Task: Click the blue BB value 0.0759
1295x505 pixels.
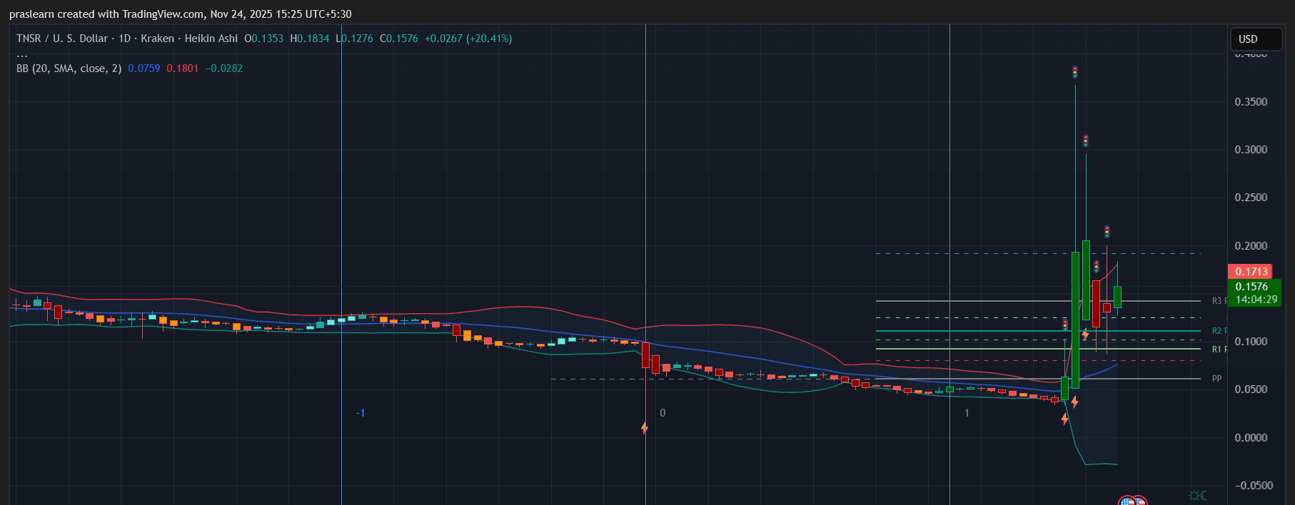Action: (x=143, y=68)
